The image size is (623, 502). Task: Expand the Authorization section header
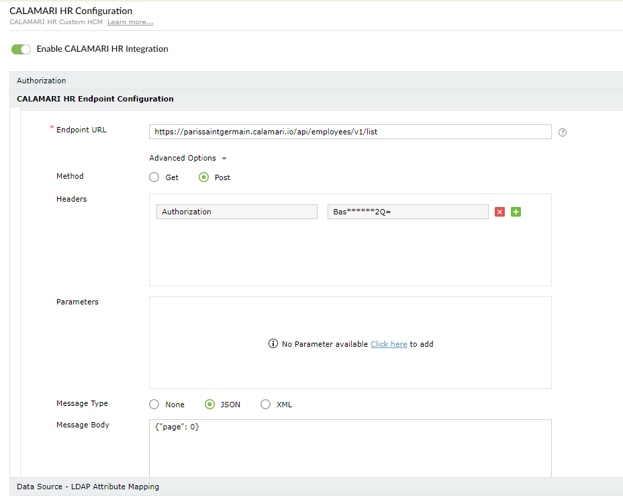42,81
